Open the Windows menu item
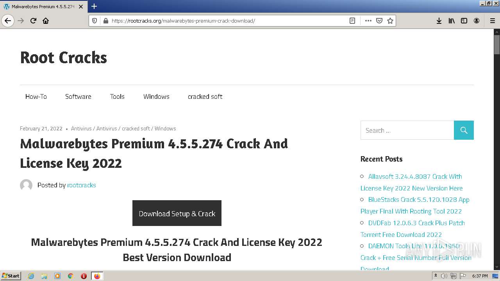This screenshot has width=500, height=281. [x=156, y=96]
